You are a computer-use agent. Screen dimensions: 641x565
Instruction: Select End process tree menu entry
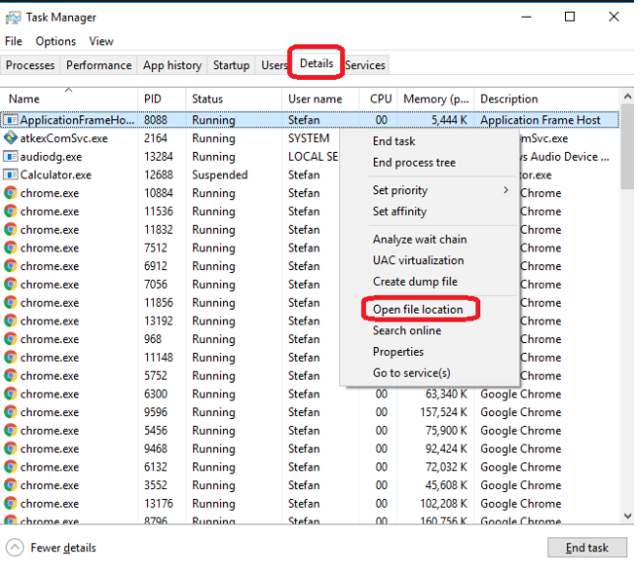pyautogui.click(x=413, y=163)
